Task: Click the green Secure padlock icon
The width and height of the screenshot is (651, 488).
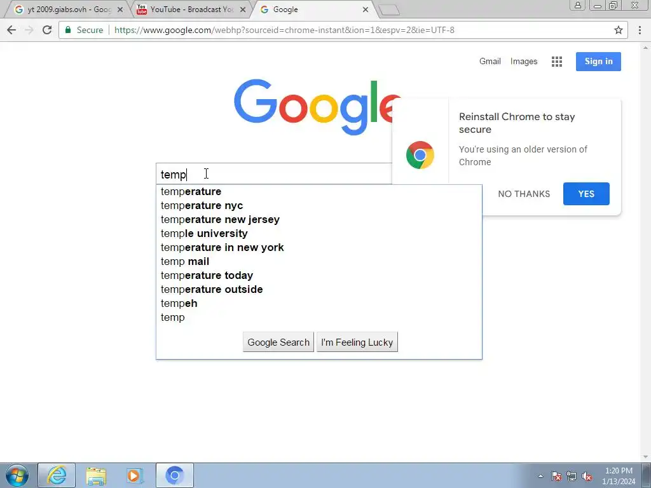Action: tap(68, 30)
